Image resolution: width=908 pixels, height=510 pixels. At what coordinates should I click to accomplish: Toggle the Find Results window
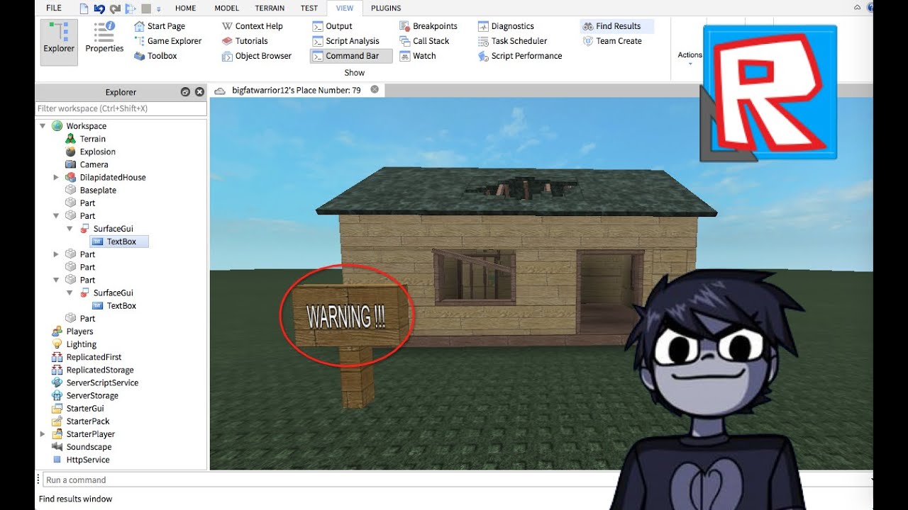(x=616, y=26)
